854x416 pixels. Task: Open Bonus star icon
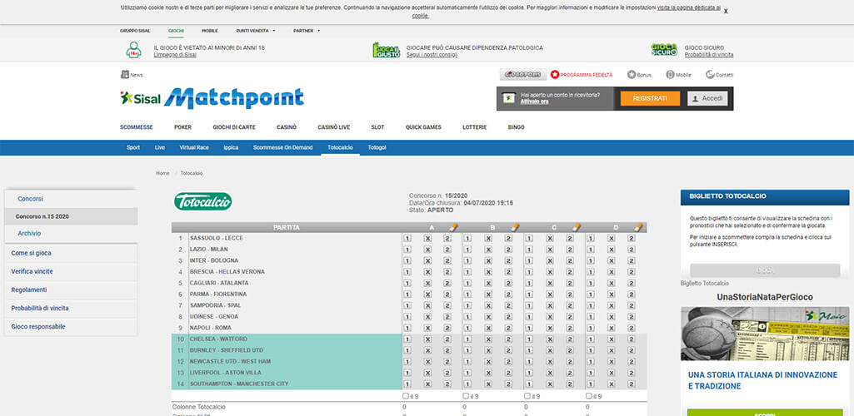632,75
